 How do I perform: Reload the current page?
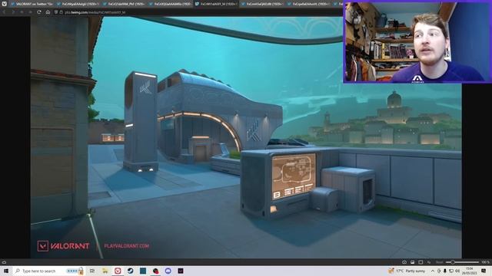tap(39, 12)
